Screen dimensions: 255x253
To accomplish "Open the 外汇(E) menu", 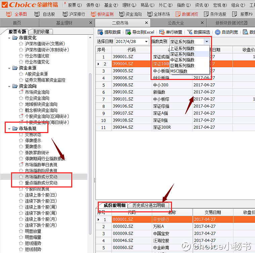I will pyautogui.click(x=166, y=5).
